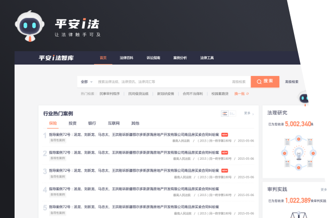Open case number 2 指导案例72号 title
333x218 pixels.
coord(134,152)
